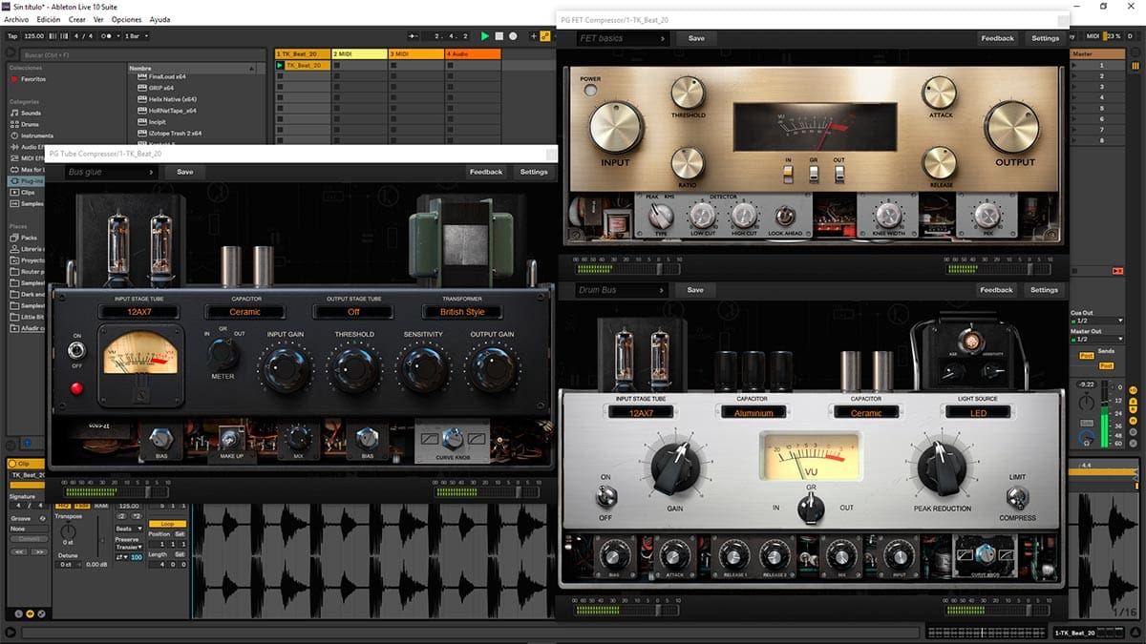The image size is (1146, 644).
Task: Click the FET Compressor ATTACK knob
Action: [939, 93]
